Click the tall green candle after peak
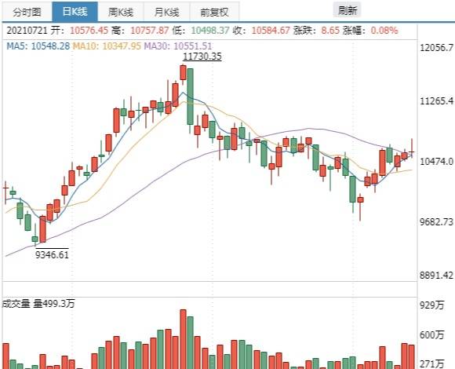455x369 pixels. pos(191,97)
